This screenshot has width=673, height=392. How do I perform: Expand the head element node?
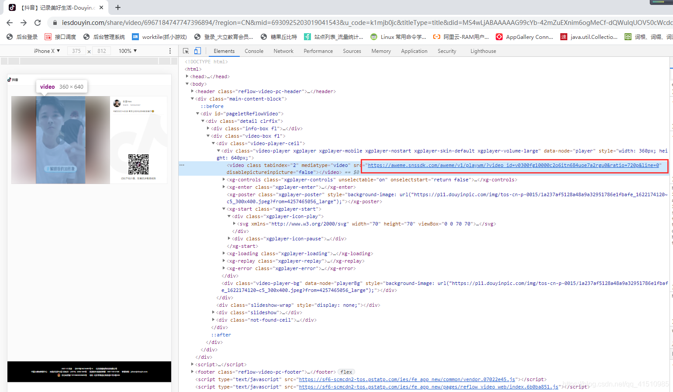point(187,76)
